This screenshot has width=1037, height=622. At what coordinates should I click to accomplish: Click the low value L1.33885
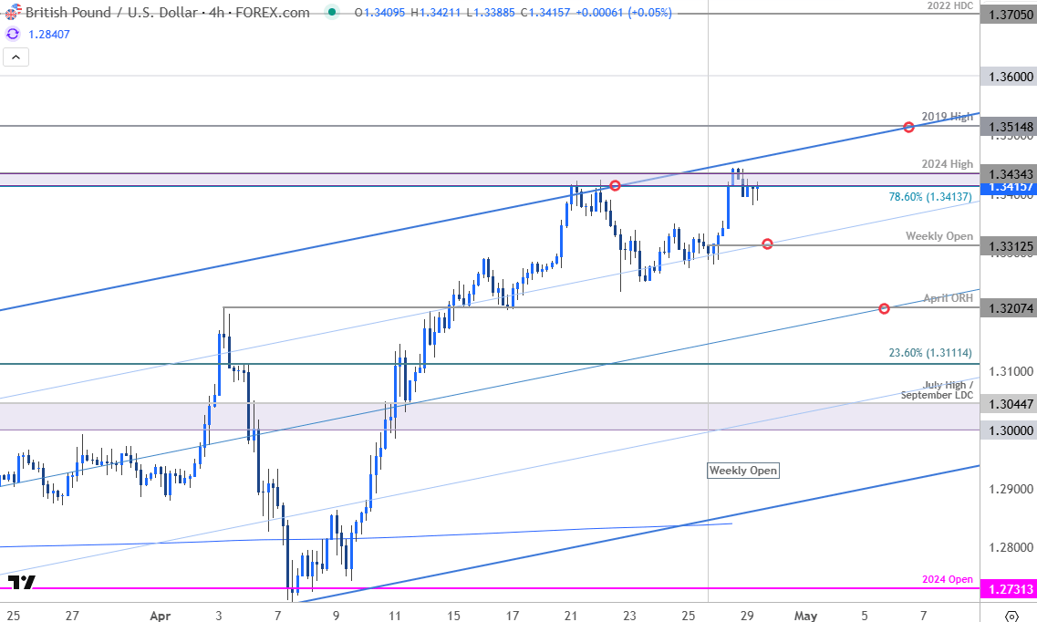pyautogui.click(x=490, y=13)
